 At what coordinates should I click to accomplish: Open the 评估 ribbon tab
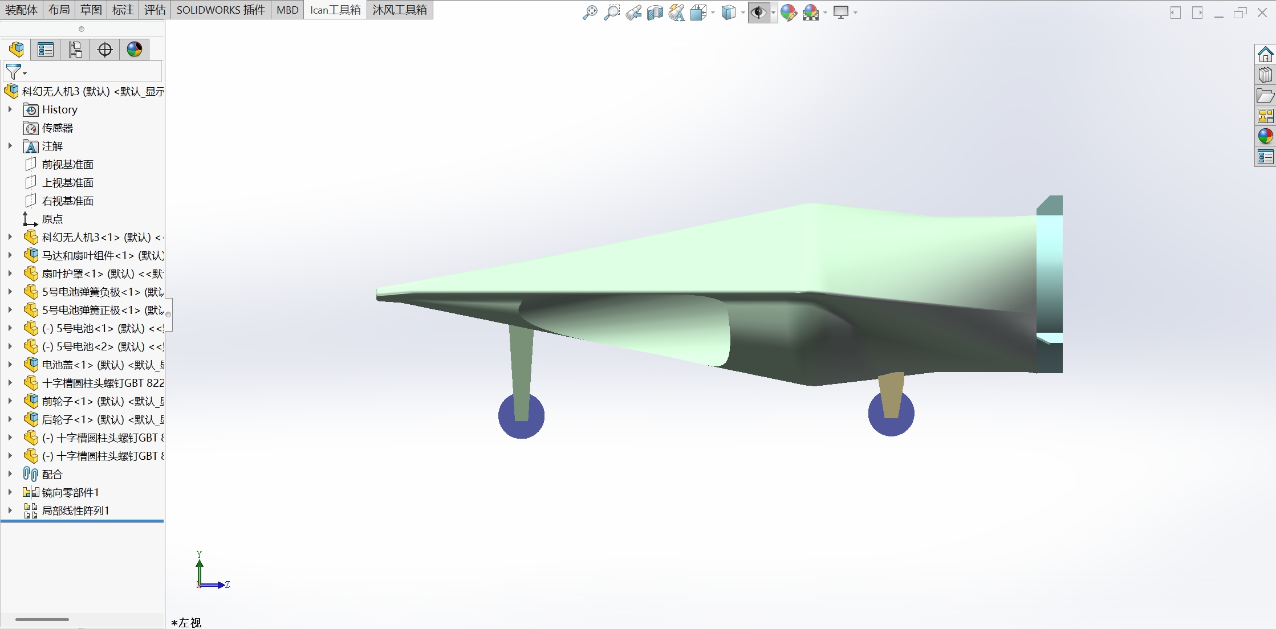(x=155, y=10)
